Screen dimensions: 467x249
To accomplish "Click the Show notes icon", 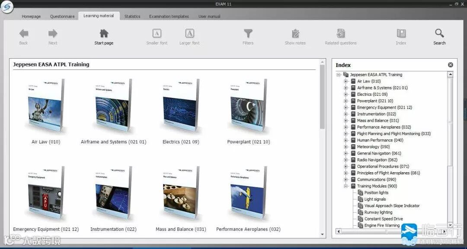I will point(295,34).
